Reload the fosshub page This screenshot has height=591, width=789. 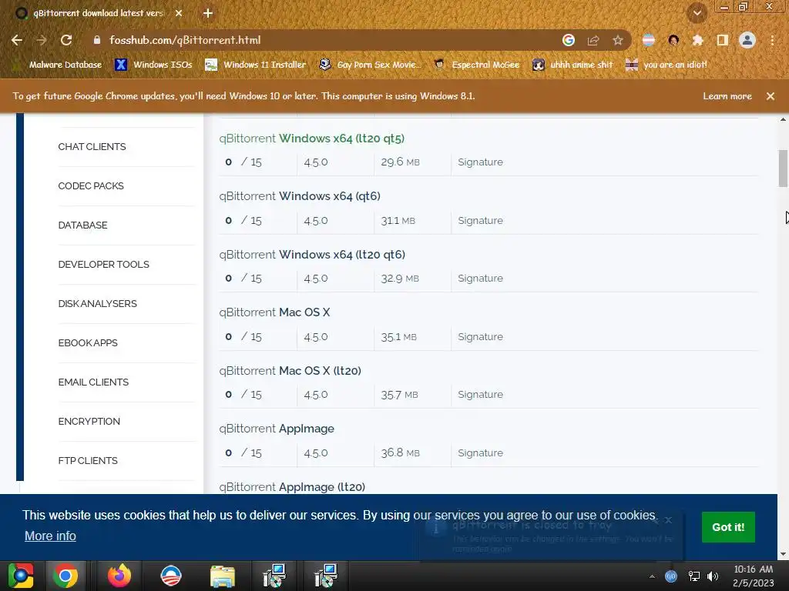(x=66, y=40)
